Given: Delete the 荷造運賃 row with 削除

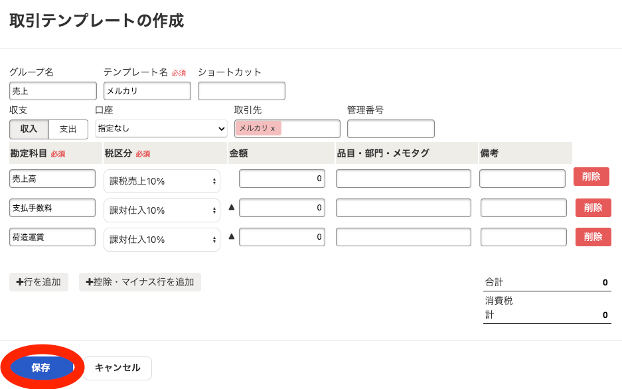Looking at the screenshot, I should click(592, 237).
